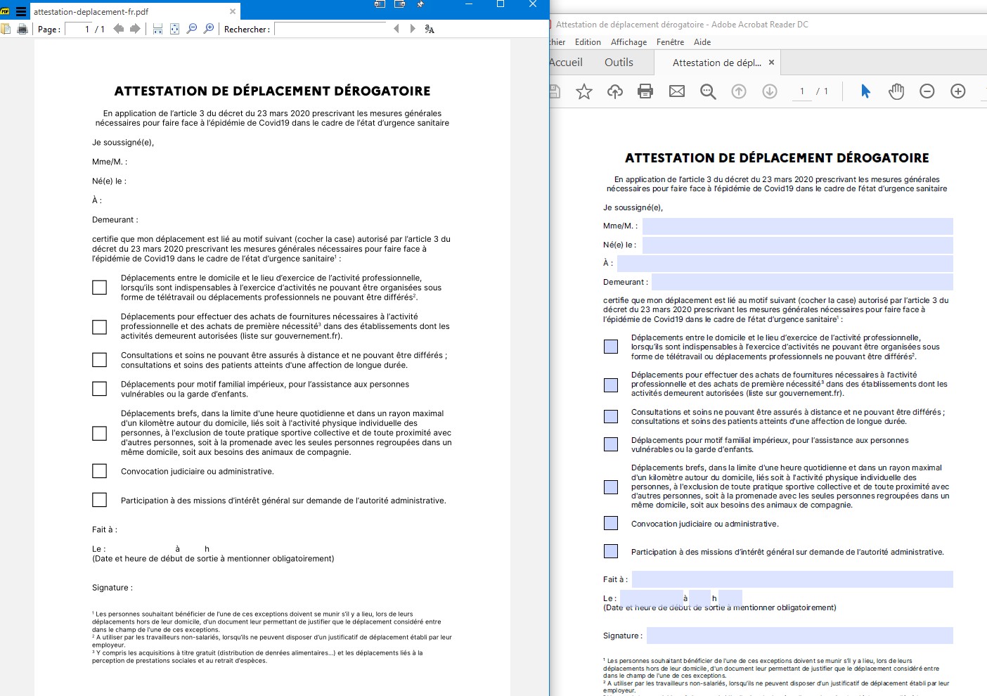Click the Rechercher search field
987x696 pixels.
330,29
